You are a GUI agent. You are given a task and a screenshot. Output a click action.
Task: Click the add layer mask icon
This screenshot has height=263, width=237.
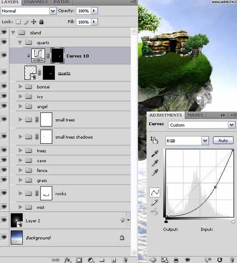tap(79, 260)
